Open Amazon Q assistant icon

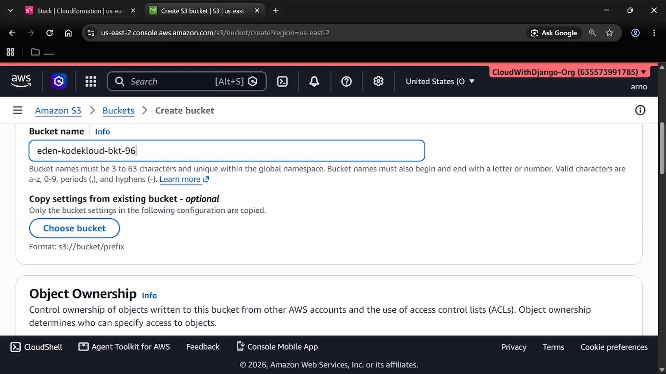(59, 81)
